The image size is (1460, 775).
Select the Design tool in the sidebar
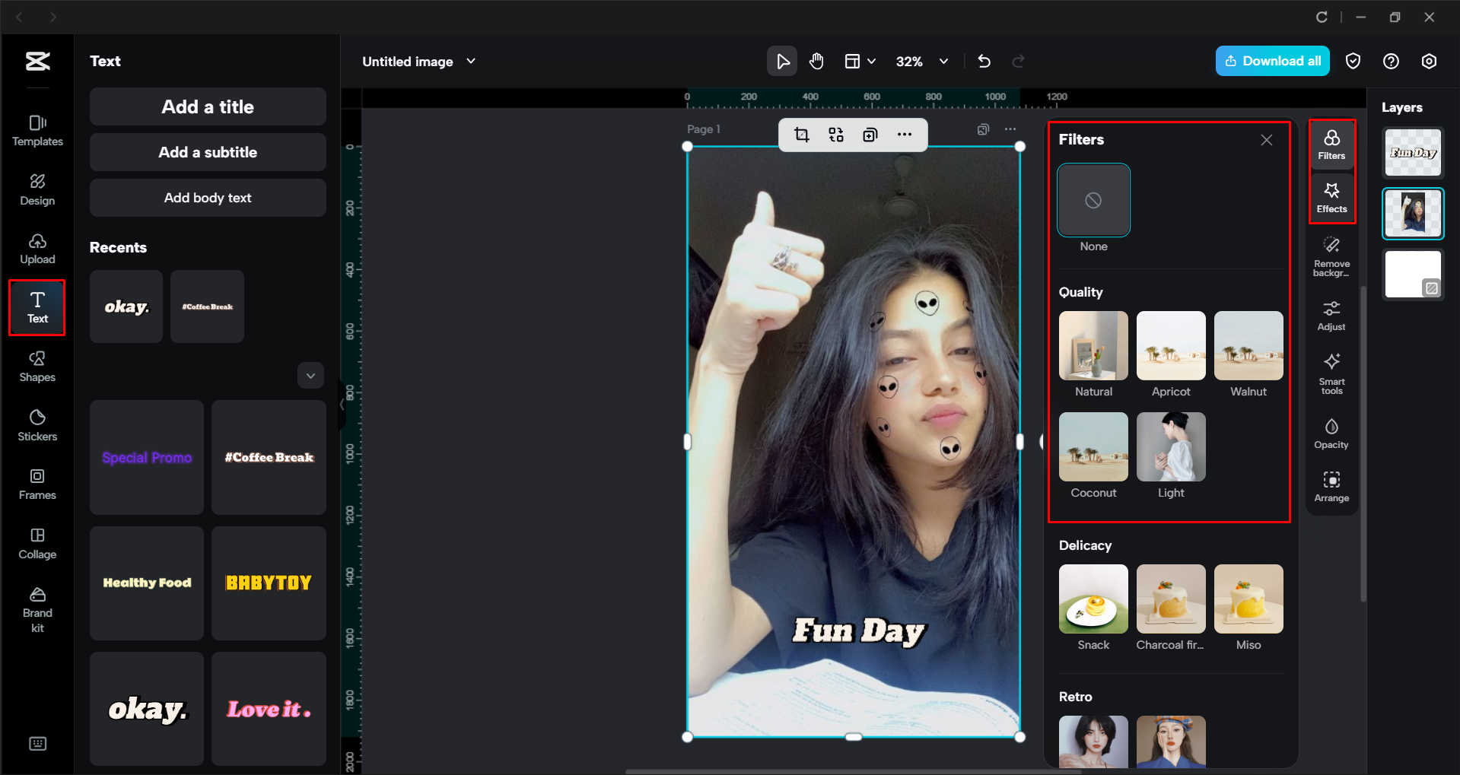click(37, 189)
